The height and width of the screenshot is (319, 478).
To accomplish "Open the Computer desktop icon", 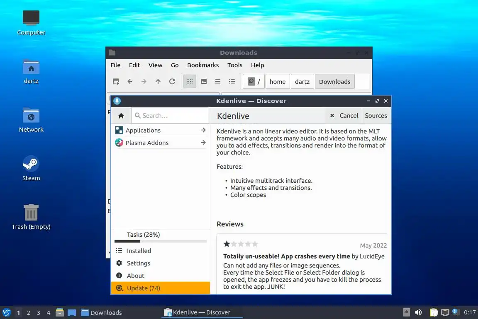I will 31,23.
